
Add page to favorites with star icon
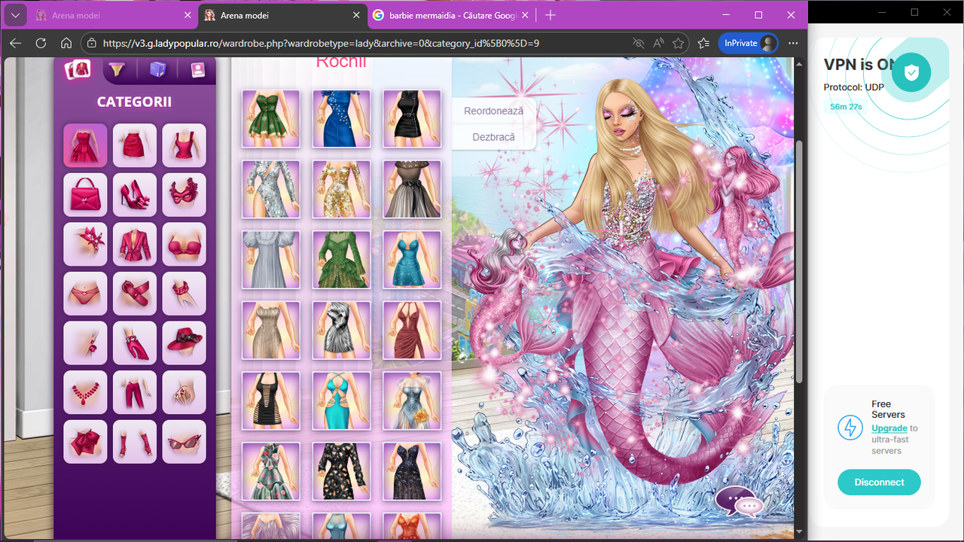pos(678,43)
